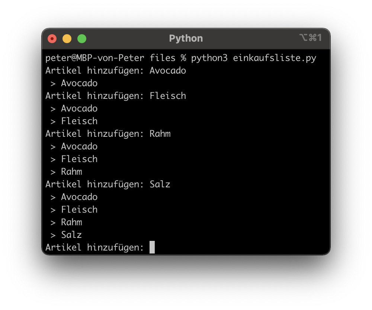Click the block cursor at the last prompt
This screenshot has height=310, width=372.
152,247
